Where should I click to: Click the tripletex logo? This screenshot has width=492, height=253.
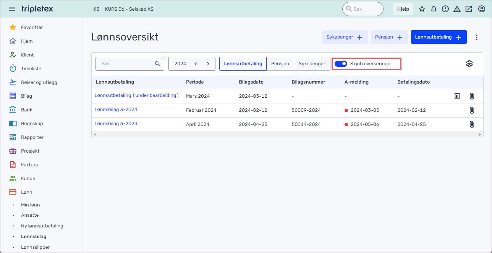[37, 9]
